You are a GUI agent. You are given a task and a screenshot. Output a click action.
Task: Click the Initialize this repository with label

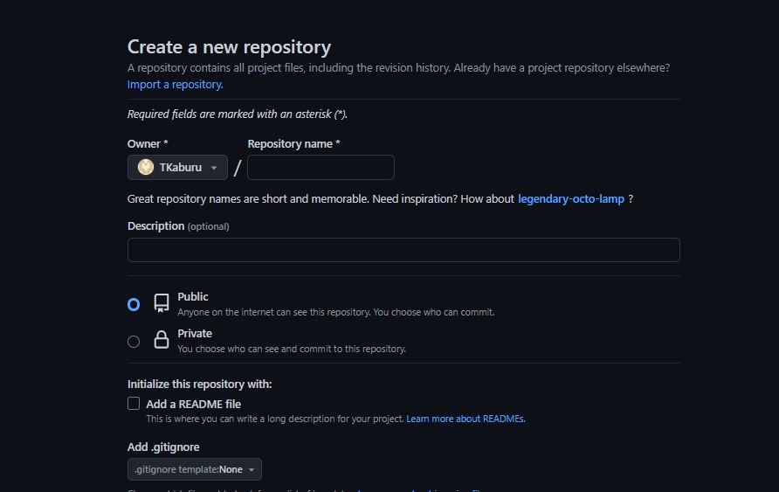[200, 385]
